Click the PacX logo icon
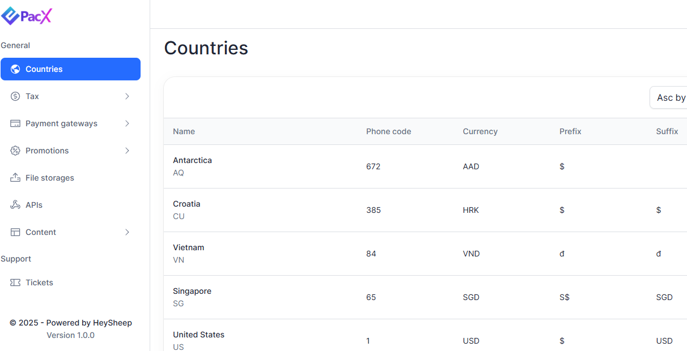This screenshot has height=351, width=687. point(10,16)
